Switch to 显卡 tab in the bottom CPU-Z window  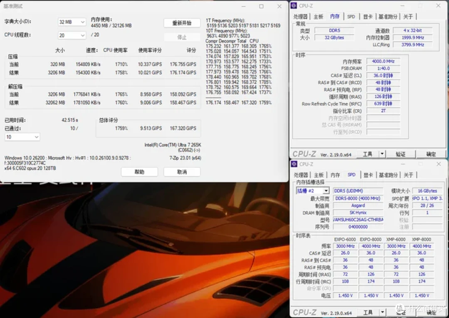pos(368,175)
